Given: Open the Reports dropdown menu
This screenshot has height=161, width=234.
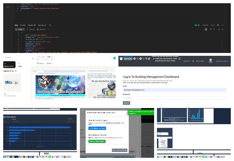Looking at the screenshot, I should (187, 61).
